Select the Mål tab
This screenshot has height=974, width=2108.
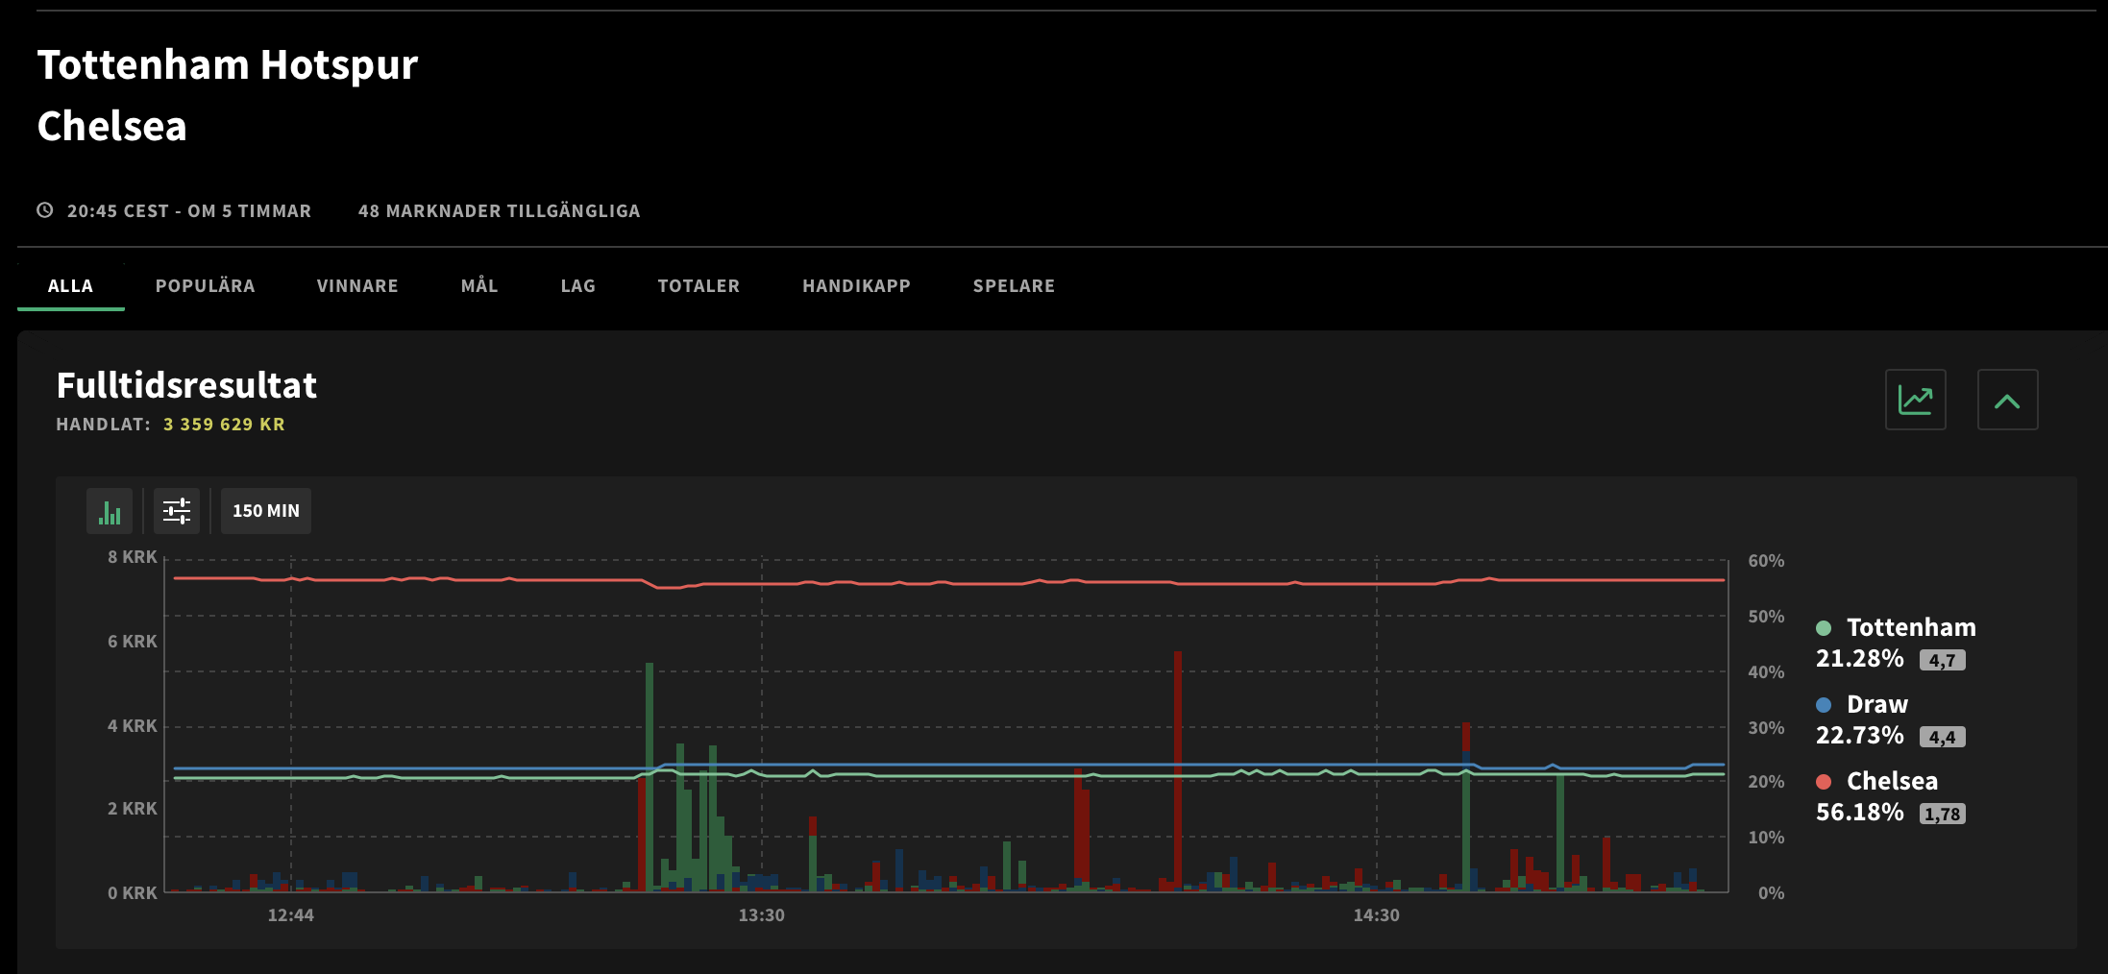pos(479,286)
